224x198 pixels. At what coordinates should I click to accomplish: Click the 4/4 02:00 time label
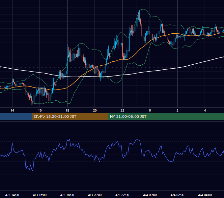coord(177,195)
